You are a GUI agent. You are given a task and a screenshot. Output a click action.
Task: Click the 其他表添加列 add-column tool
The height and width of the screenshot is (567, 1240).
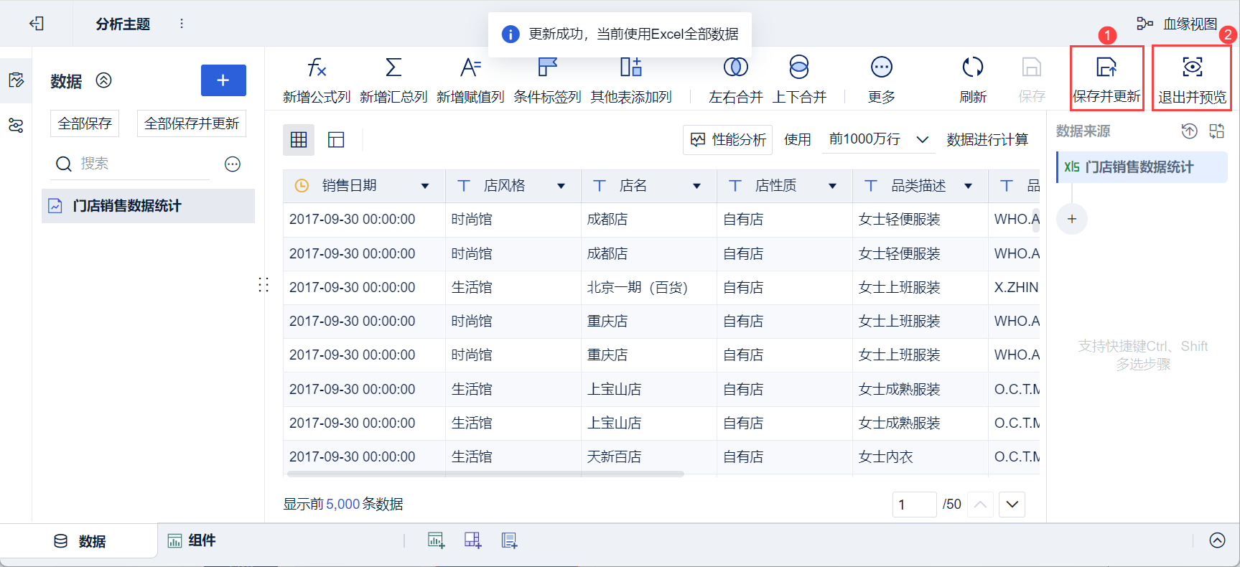click(x=631, y=80)
